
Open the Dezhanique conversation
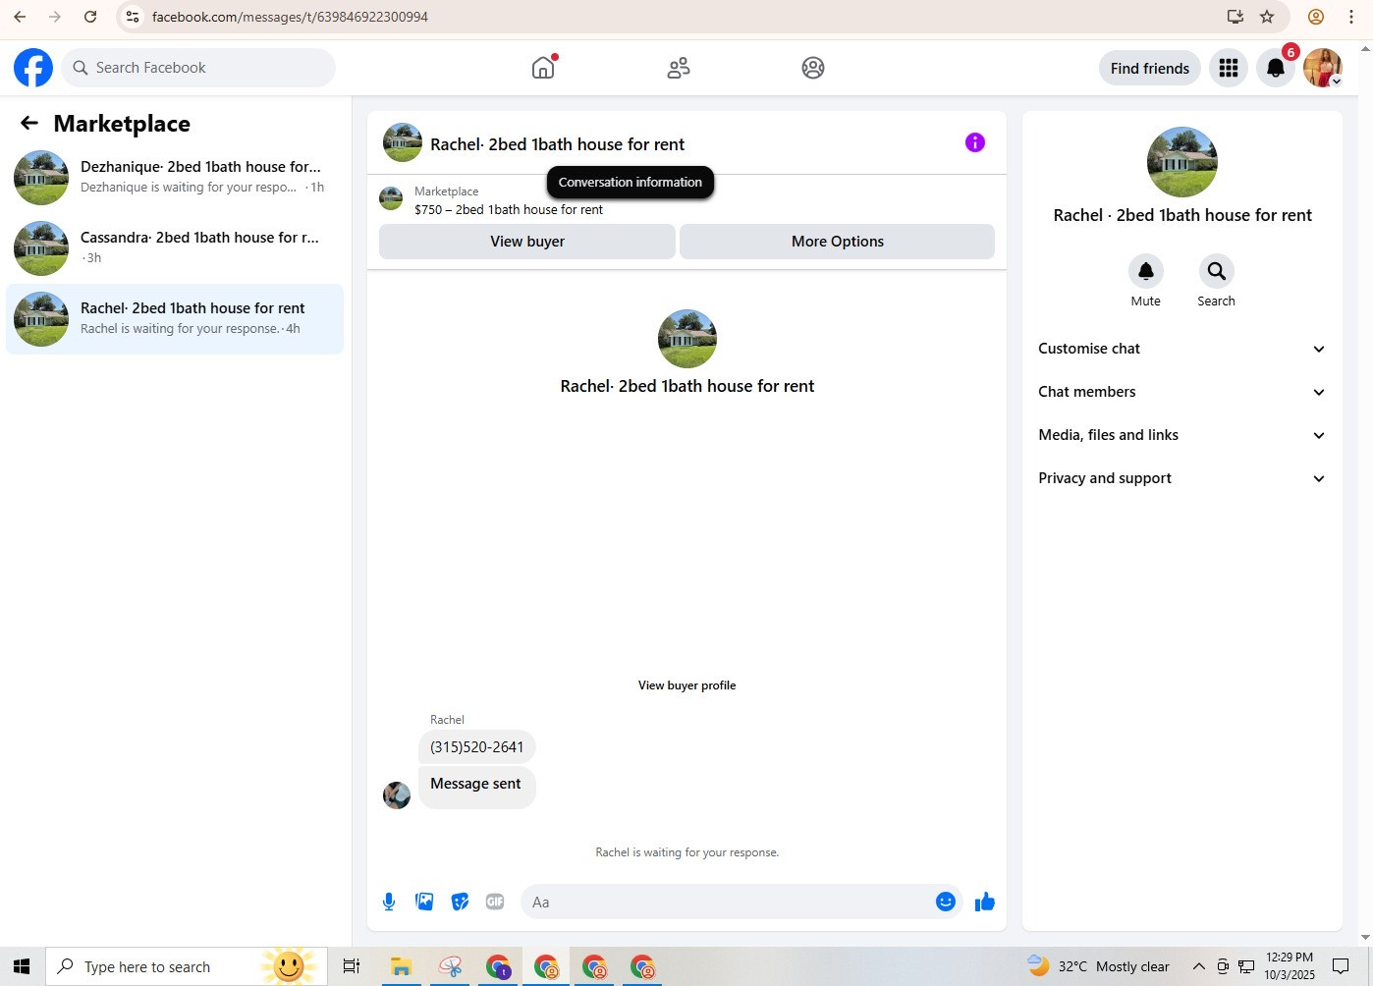175,178
